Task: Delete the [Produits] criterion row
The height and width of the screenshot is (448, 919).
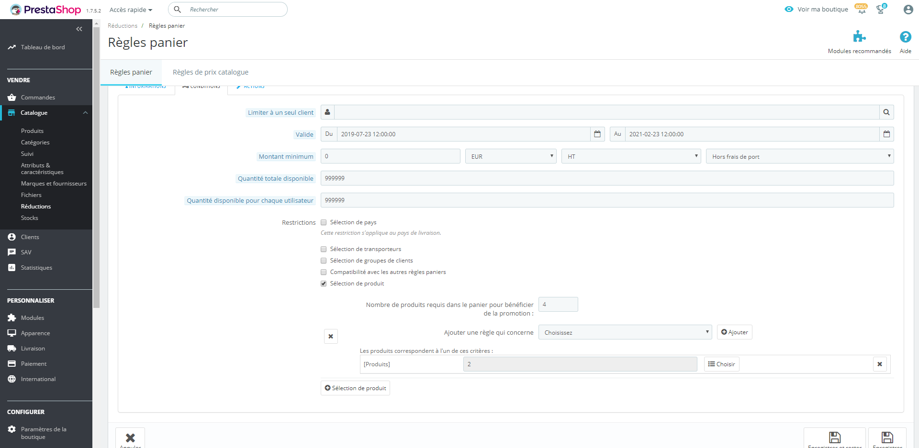Action: tap(880, 364)
